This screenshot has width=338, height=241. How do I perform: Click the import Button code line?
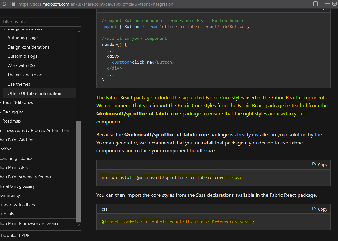pyautogui.click(x=175, y=27)
